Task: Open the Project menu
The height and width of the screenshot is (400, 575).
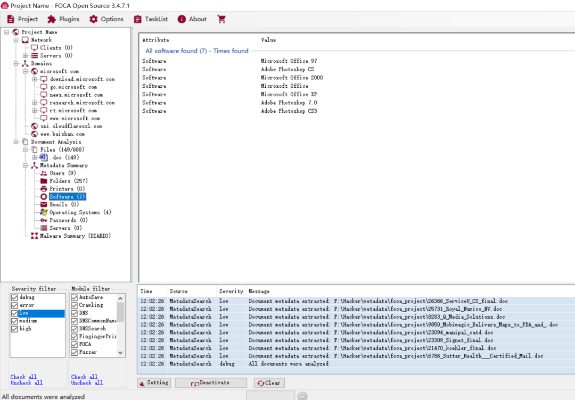Action: click(22, 19)
